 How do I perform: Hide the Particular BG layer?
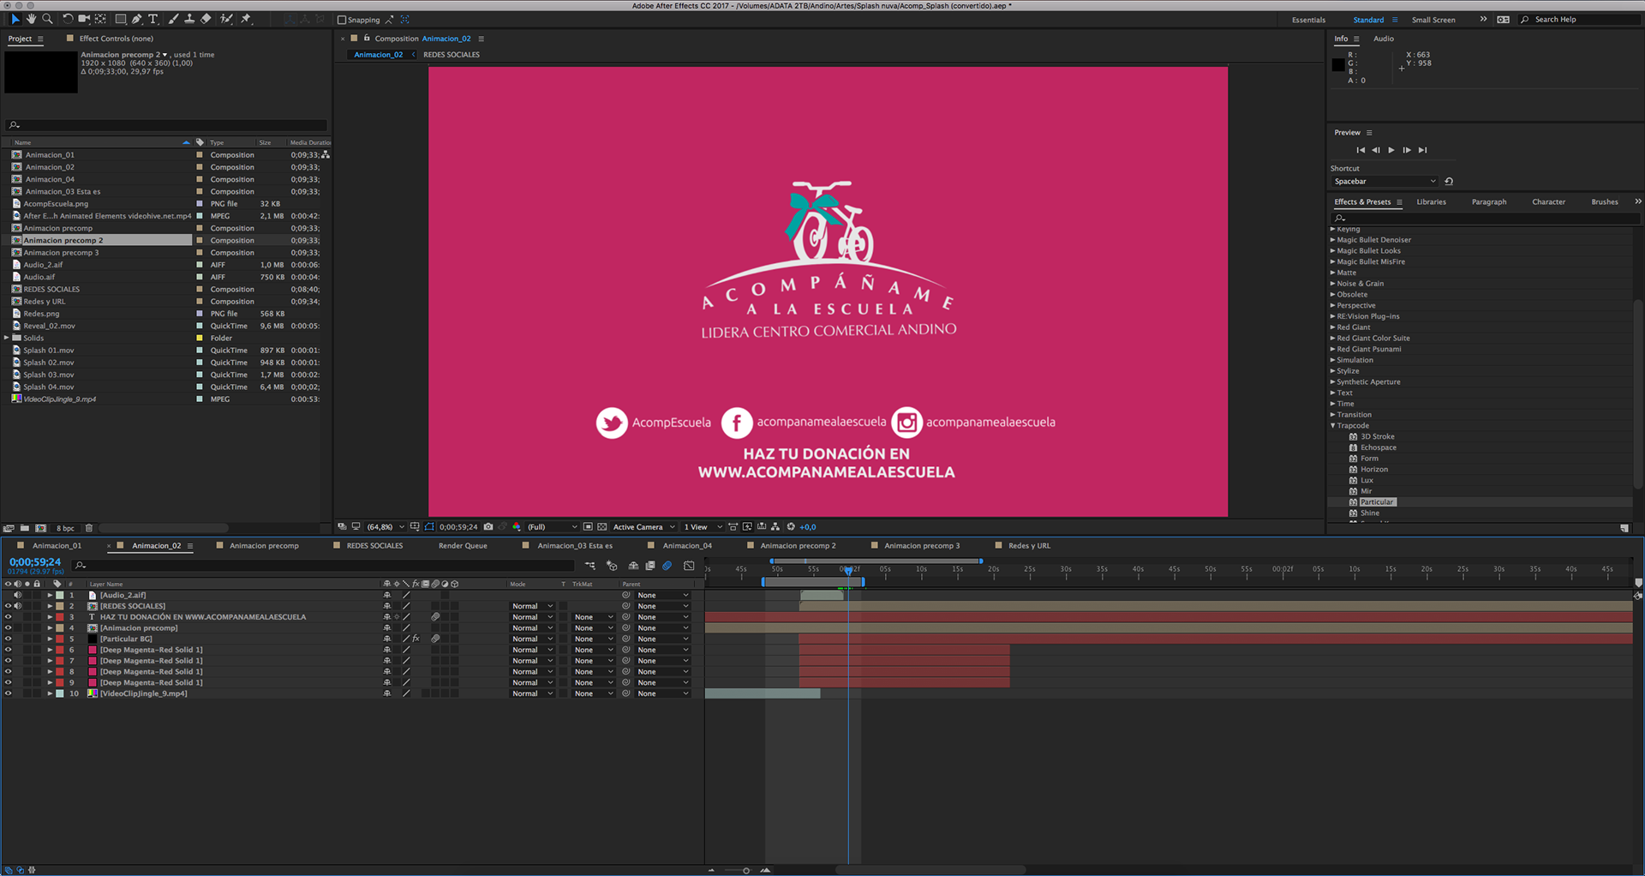8,639
